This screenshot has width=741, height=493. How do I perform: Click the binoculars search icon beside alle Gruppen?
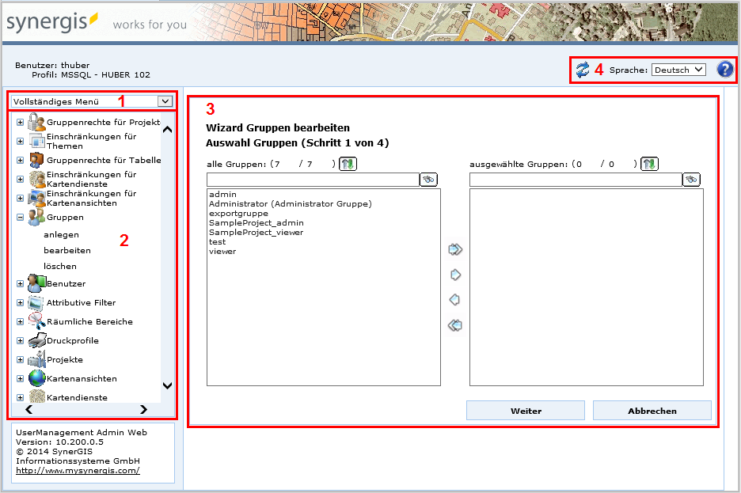coord(427,179)
